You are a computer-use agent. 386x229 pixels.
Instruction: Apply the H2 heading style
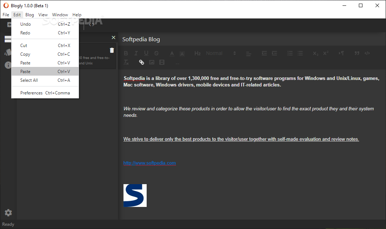click(x=197, y=53)
